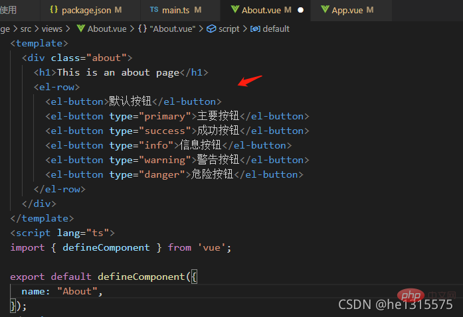Switch to the package.json tab

coord(90,11)
